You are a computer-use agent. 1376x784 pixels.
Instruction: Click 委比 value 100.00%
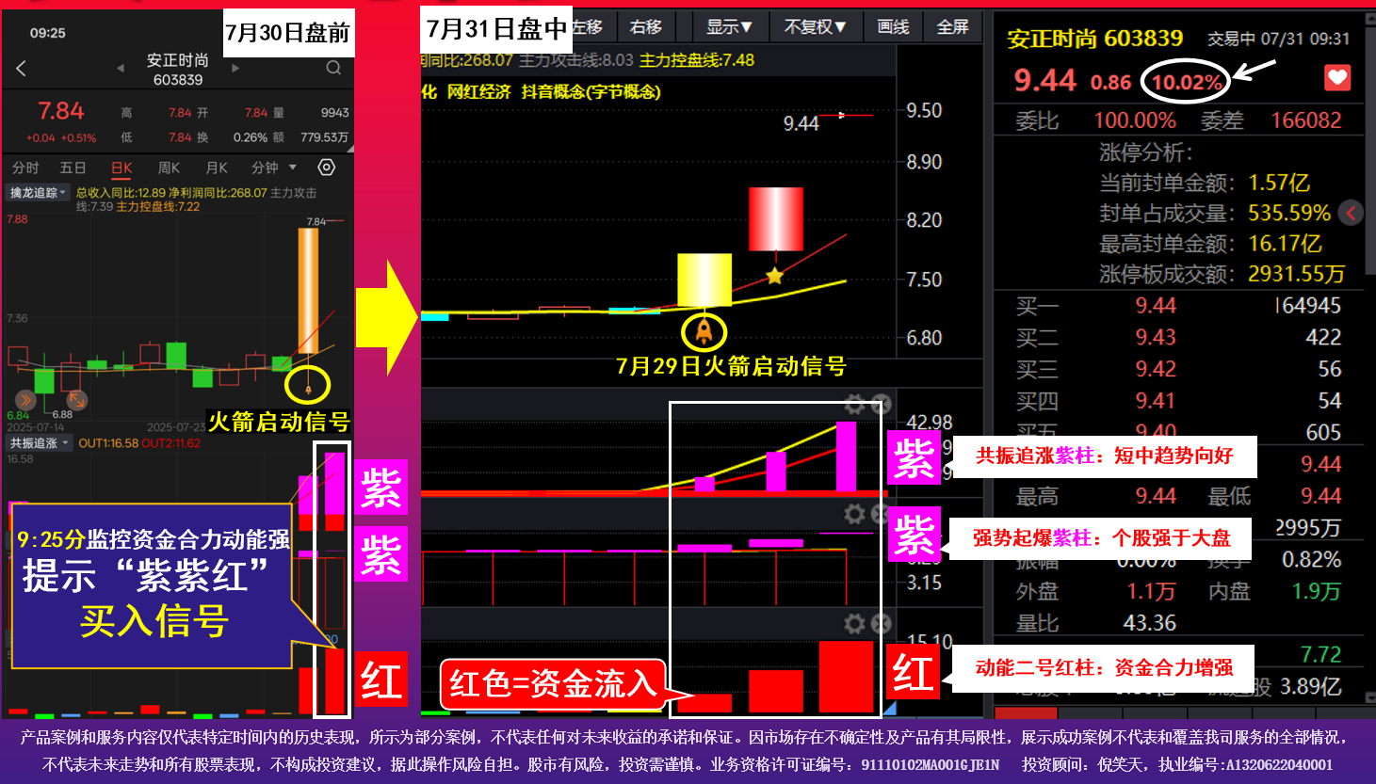1134,120
